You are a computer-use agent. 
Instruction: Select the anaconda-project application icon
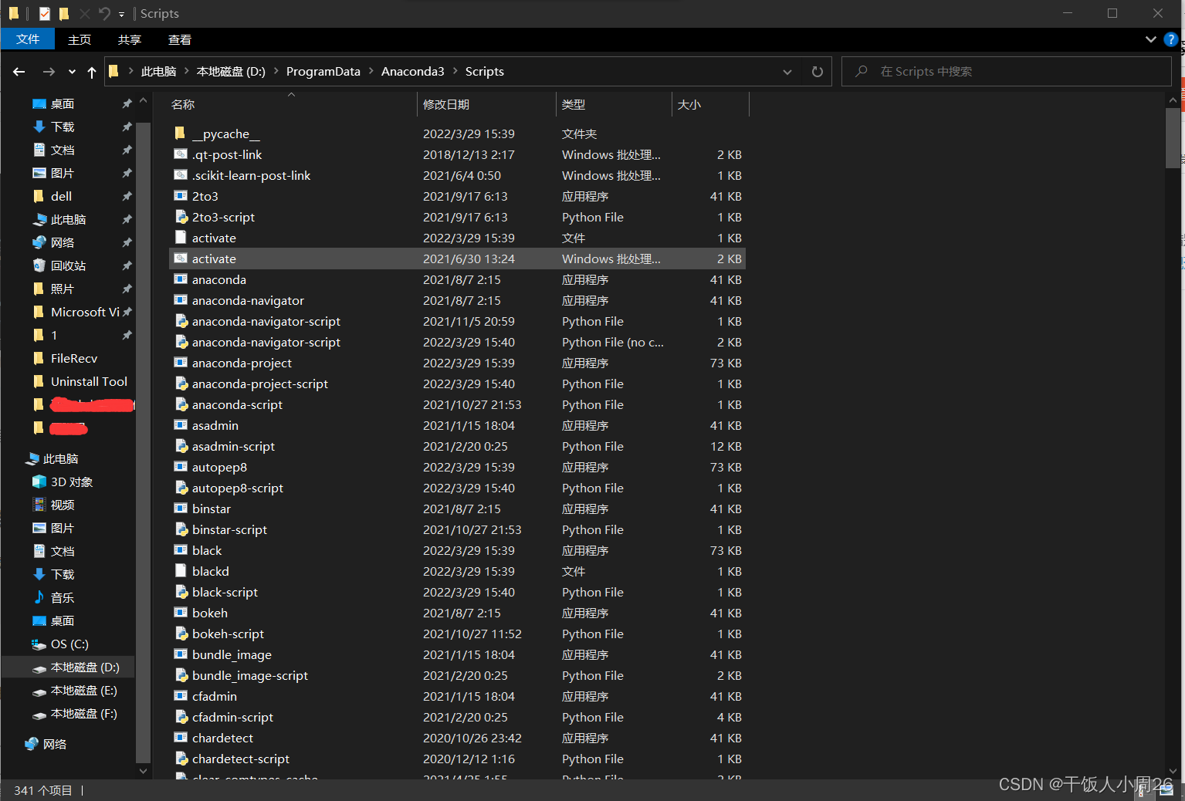pos(181,363)
